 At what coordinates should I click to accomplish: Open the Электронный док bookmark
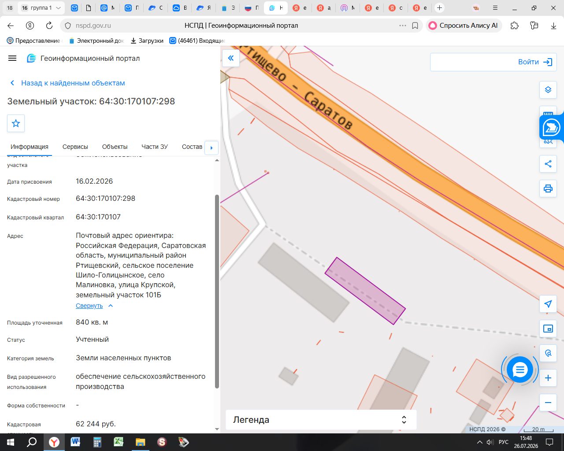[x=96, y=41]
